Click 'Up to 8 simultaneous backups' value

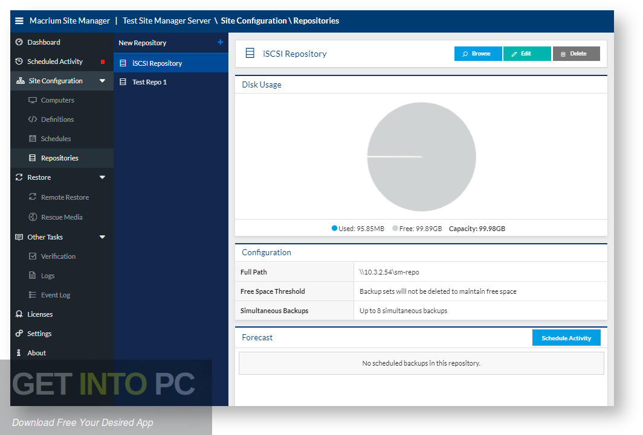(404, 311)
